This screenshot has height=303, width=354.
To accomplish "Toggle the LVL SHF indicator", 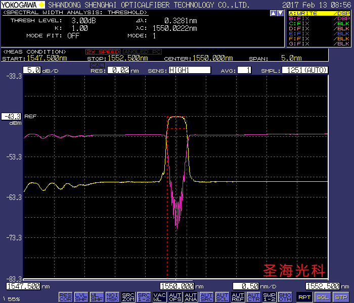I will (x=81, y=297).
